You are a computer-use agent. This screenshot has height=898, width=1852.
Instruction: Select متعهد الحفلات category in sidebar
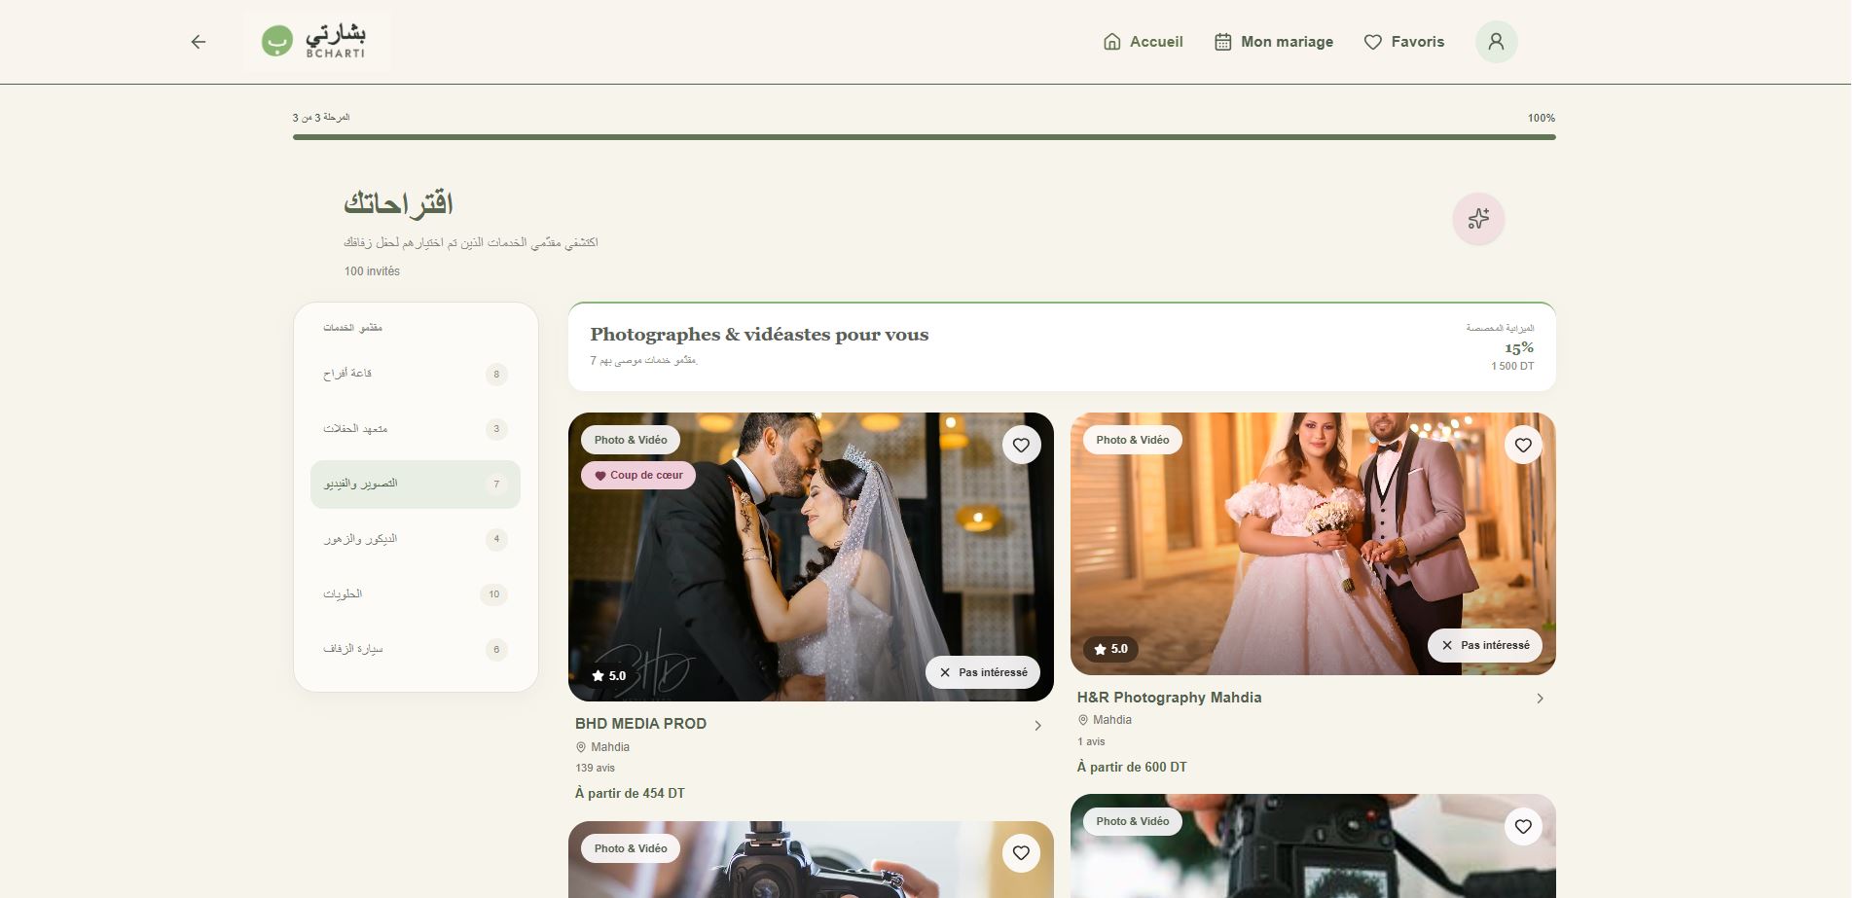coord(416,429)
